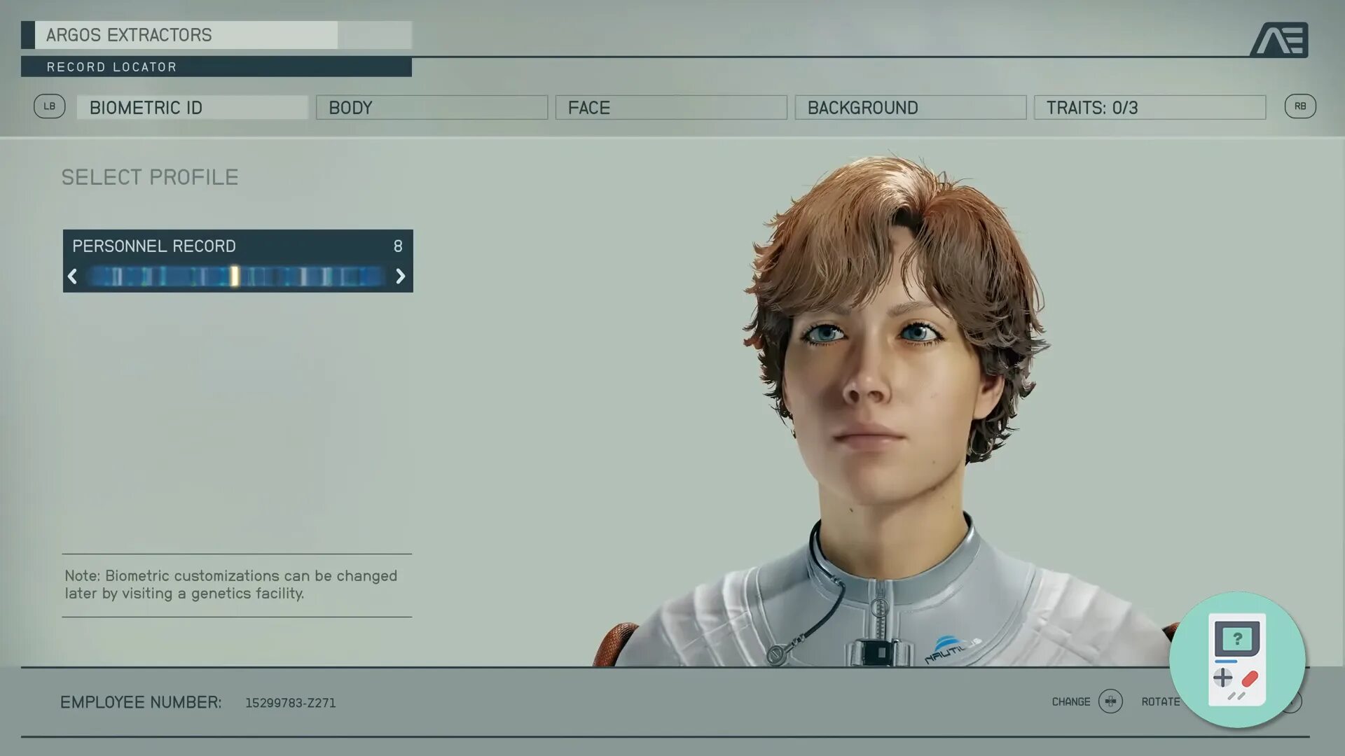Open the Background tab
1345x756 pixels.
pos(910,108)
